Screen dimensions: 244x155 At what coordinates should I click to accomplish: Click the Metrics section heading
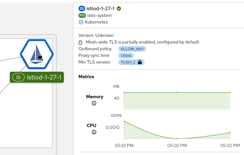tap(86, 77)
